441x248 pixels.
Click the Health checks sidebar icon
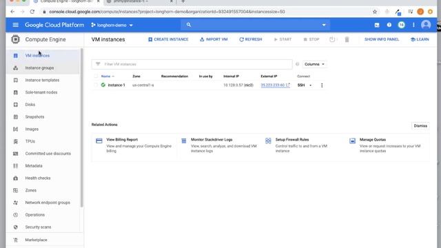click(15, 178)
